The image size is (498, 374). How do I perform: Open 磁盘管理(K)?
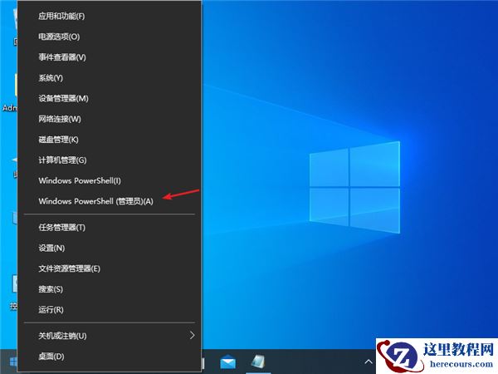coord(110,140)
